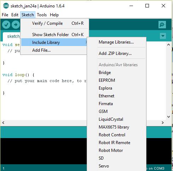Select the MAX6675 library entry
Viewport: 173px width, 171px height.
pos(116,127)
